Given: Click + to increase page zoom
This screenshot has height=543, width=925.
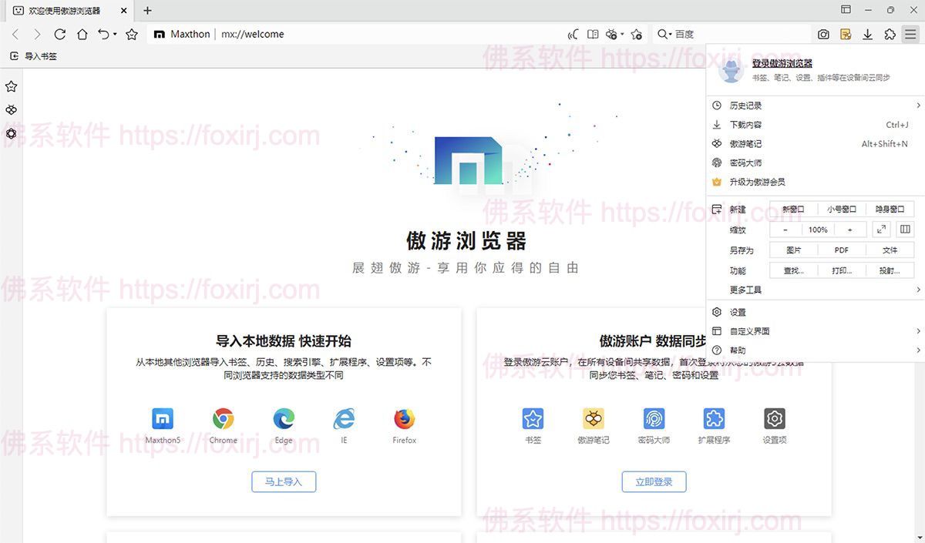Looking at the screenshot, I should tap(850, 229).
